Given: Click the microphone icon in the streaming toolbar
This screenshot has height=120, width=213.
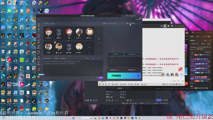Looking at the screenshot, I should (106, 84).
